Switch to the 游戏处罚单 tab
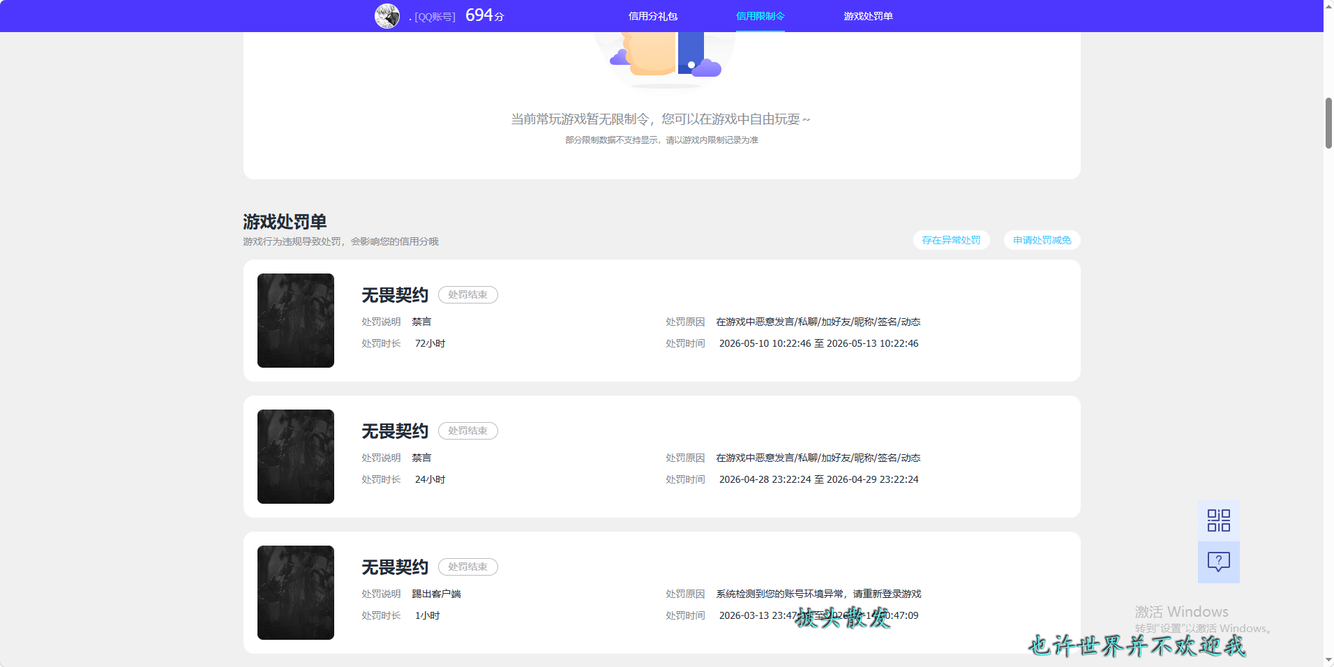 point(868,16)
